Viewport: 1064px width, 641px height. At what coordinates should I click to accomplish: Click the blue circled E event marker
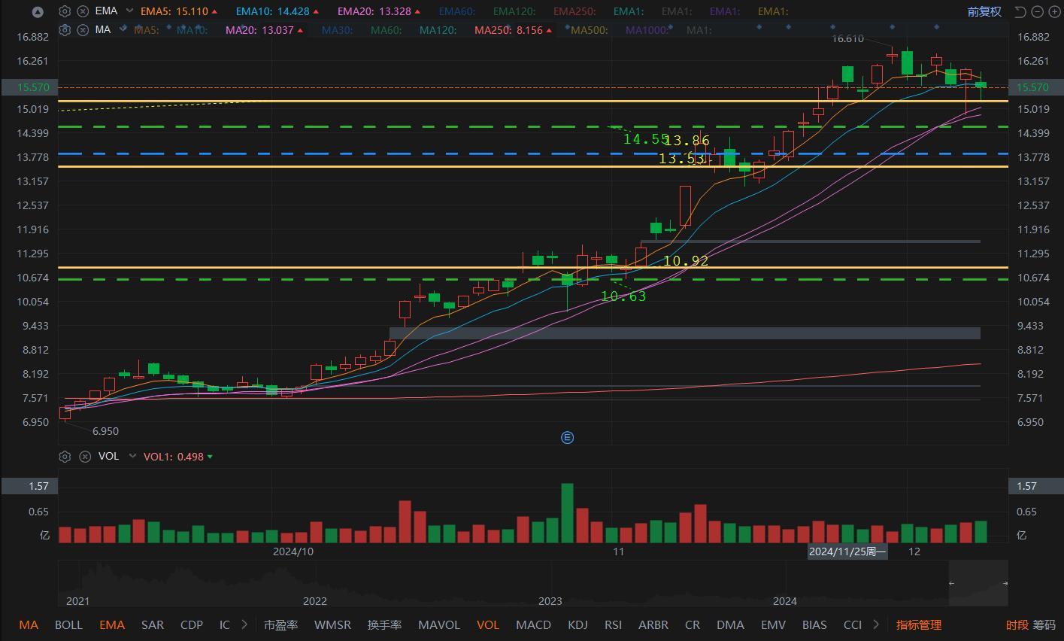[568, 438]
